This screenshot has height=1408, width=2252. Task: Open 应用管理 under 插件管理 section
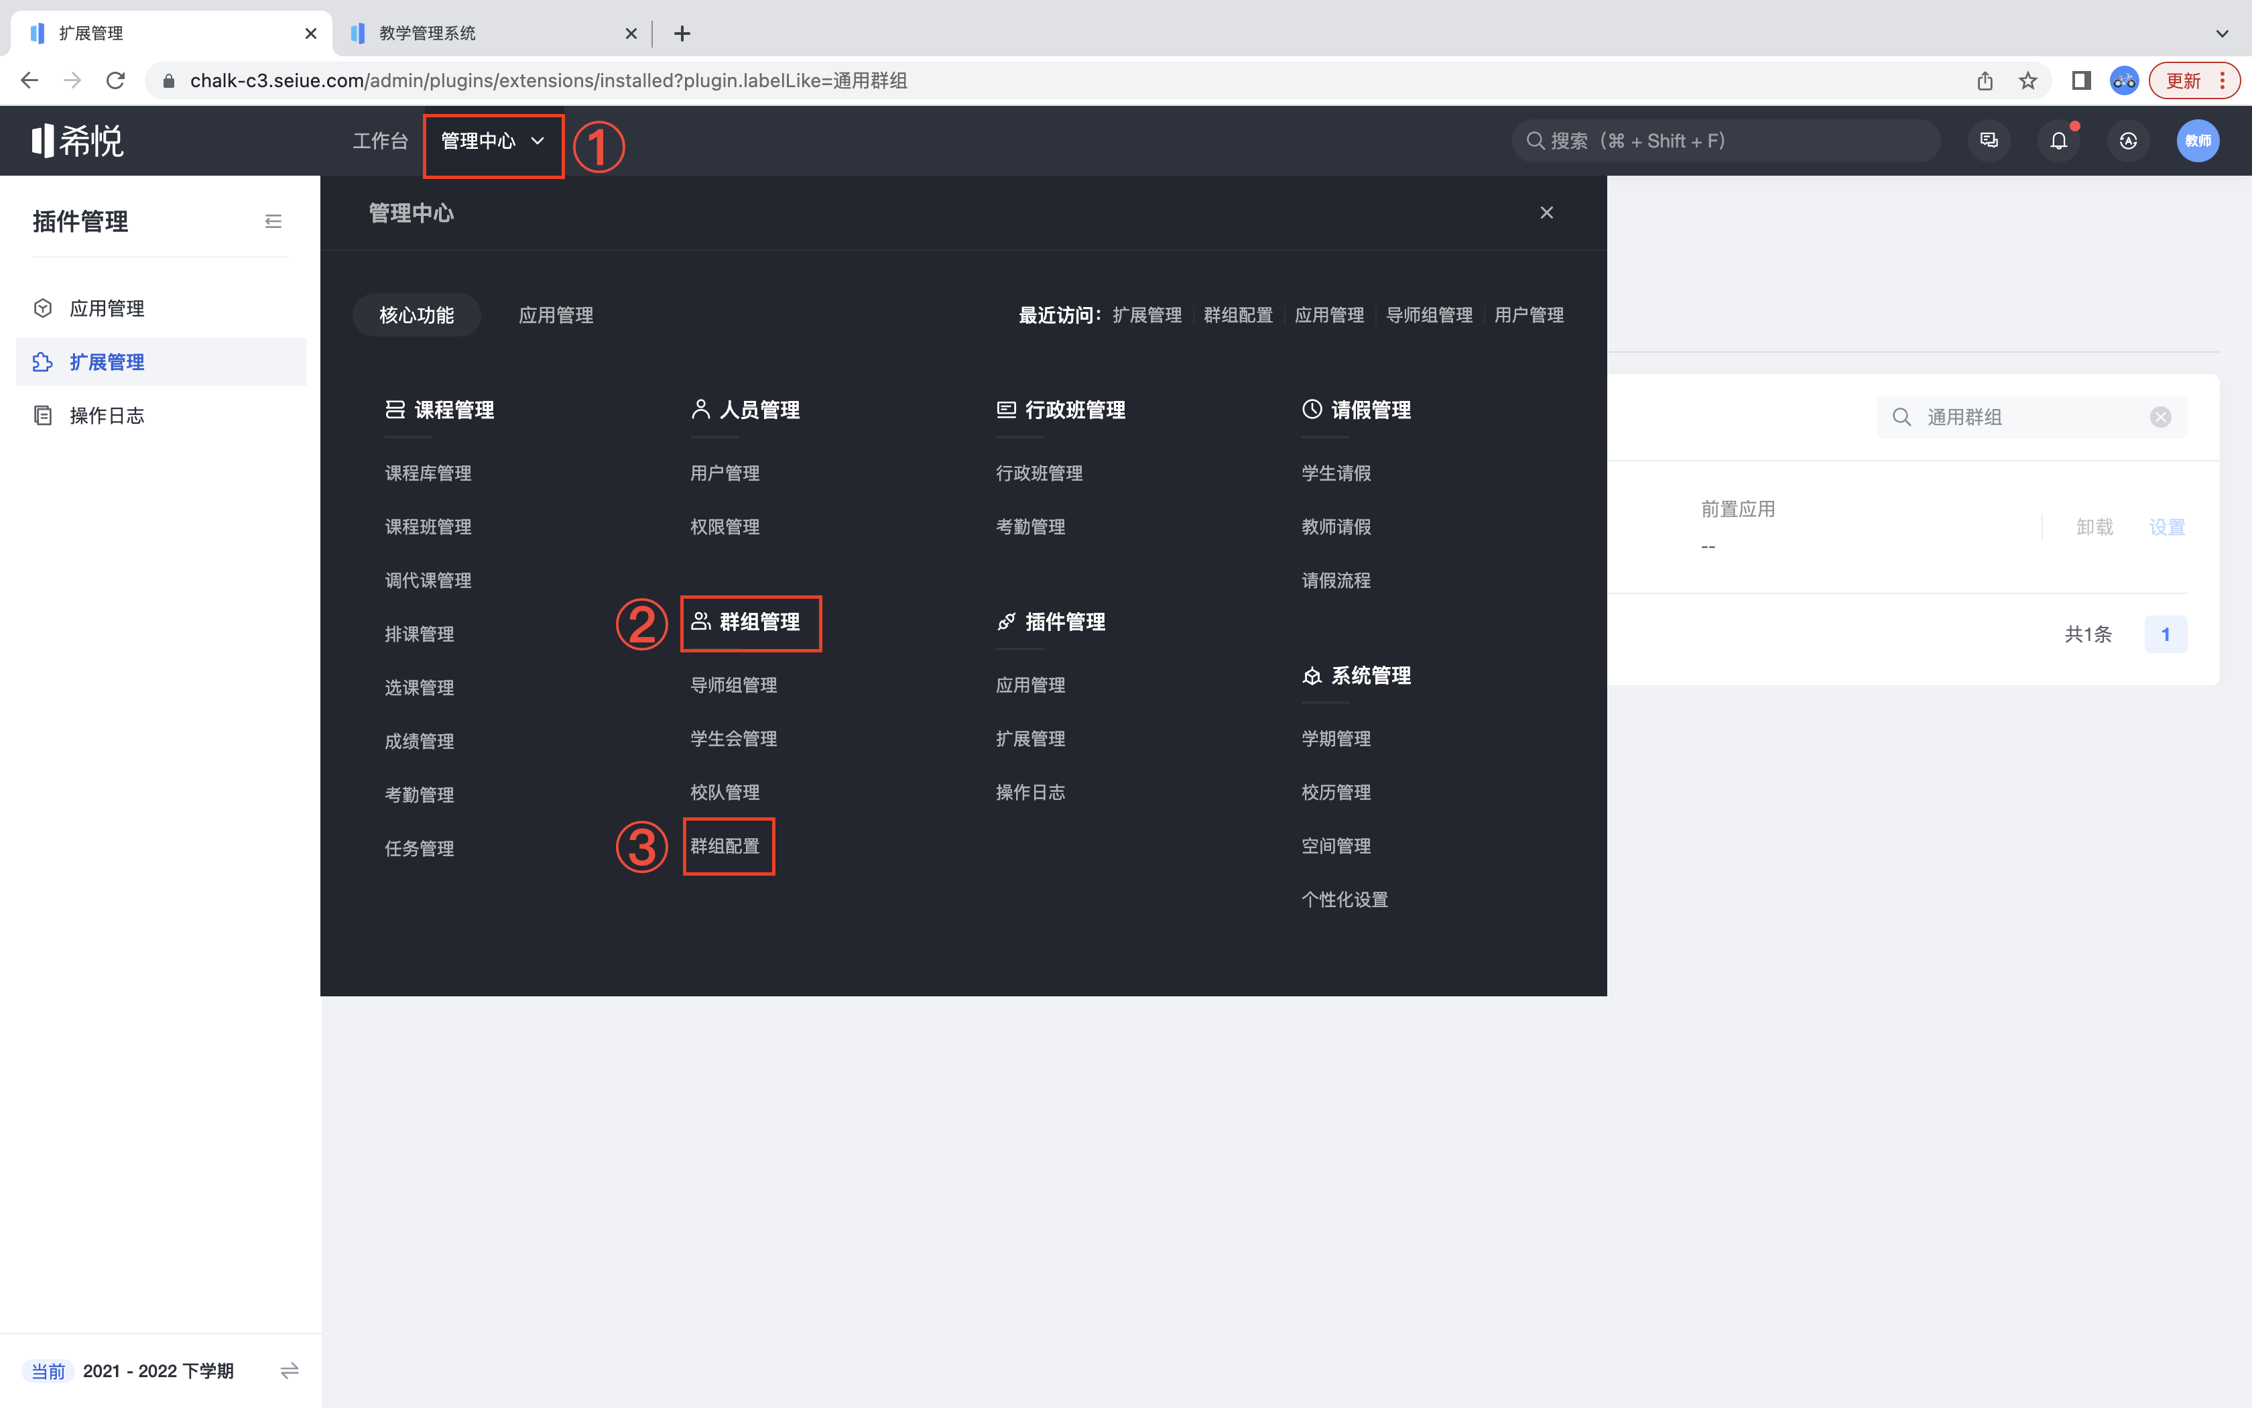(x=1030, y=685)
